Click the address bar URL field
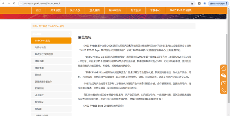The width and height of the screenshot is (230, 116). point(101,3)
